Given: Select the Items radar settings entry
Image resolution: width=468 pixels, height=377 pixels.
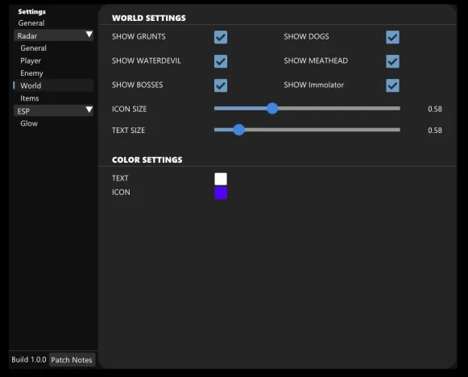Looking at the screenshot, I should tap(30, 98).
